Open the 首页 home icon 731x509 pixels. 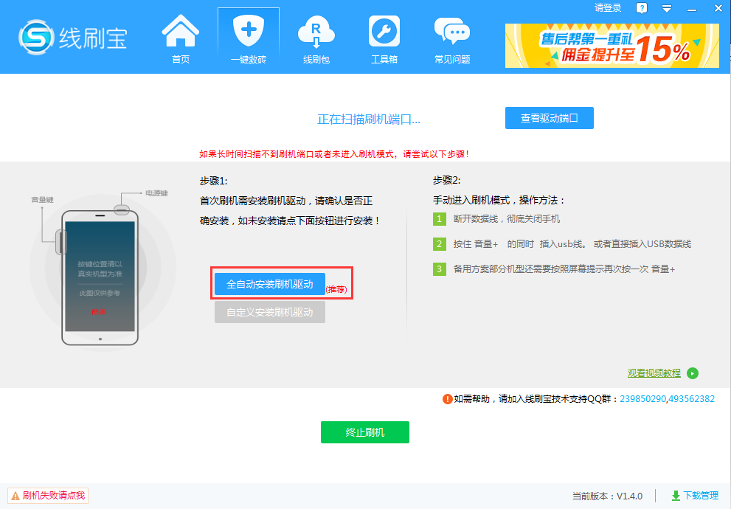pos(179,35)
